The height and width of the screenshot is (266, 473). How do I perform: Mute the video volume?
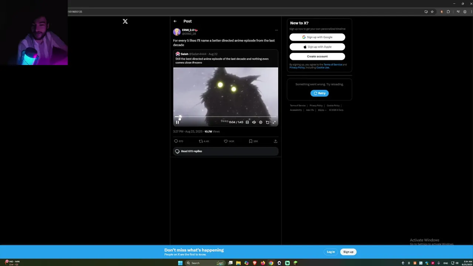(254, 122)
